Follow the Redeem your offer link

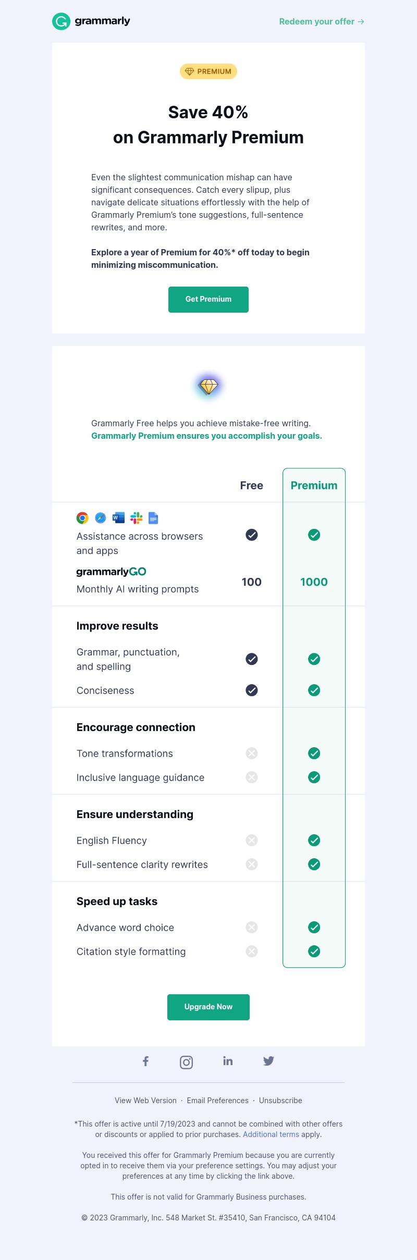click(x=322, y=22)
